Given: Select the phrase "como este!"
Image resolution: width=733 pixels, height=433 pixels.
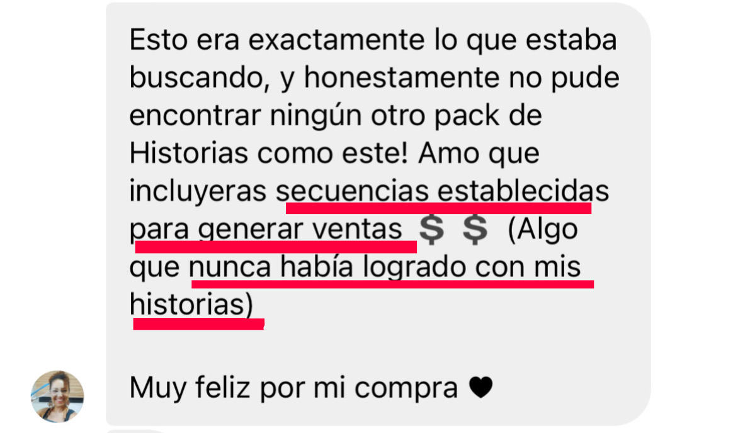Looking at the screenshot, I should point(333,153).
